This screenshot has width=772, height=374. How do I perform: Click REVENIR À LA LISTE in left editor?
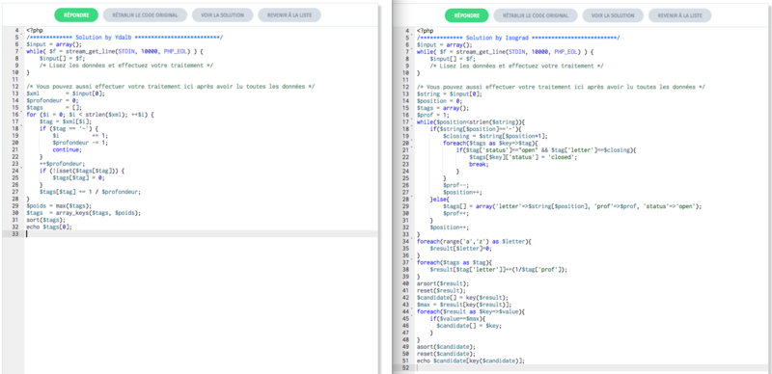pyautogui.click(x=289, y=15)
